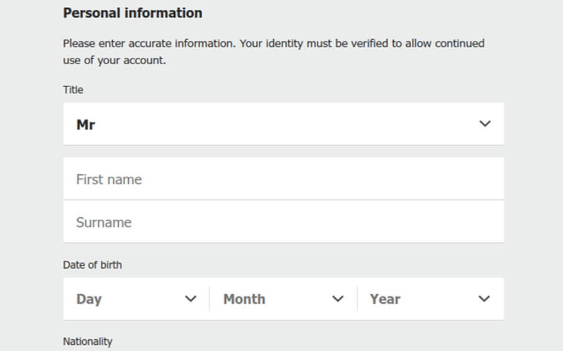Click the chevron icon next to Year
The image size is (563, 351).
pyautogui.click(x=484, y=299)
